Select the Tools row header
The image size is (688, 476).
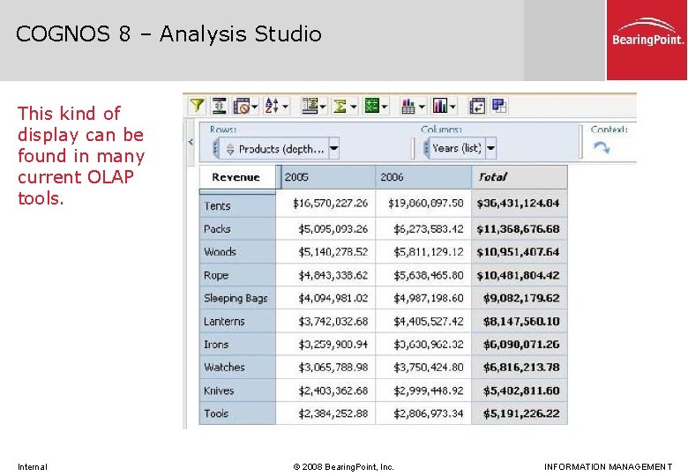click(237, 413)
